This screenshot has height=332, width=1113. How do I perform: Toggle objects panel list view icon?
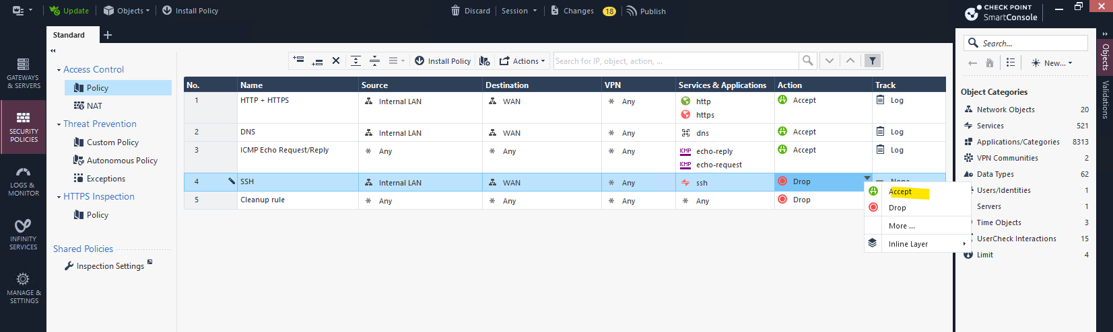[x=1011, y=63]
